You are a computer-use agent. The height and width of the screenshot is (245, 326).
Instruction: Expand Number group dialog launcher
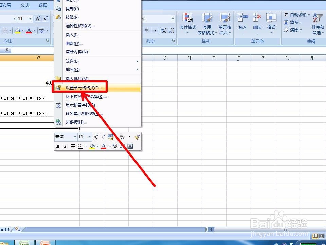[x=174, y=40]
